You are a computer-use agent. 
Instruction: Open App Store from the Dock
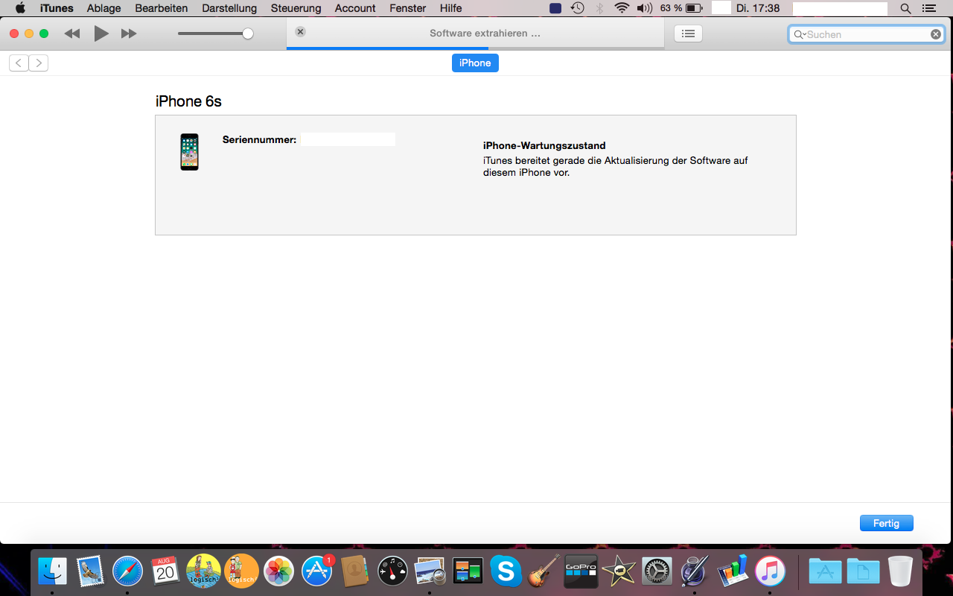tap(317, 571)
